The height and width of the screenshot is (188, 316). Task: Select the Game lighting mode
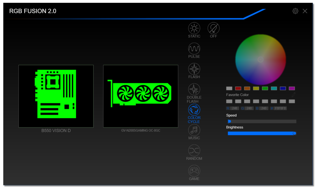pyautogui.click(x=194, y=171)
